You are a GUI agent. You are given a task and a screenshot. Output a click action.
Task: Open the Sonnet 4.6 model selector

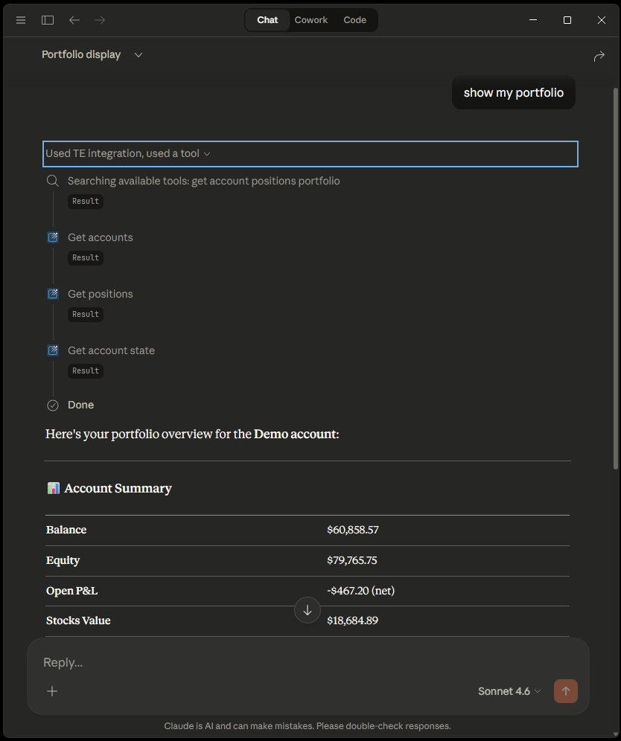coord(509,691)
